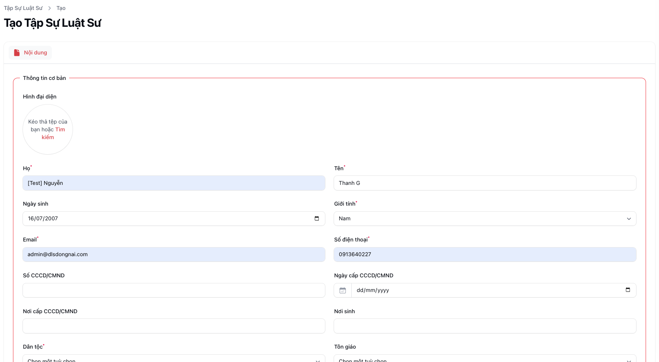659x362 pixels.
Task: Click the document icon next to Nội dung
Action: [16, 52]
